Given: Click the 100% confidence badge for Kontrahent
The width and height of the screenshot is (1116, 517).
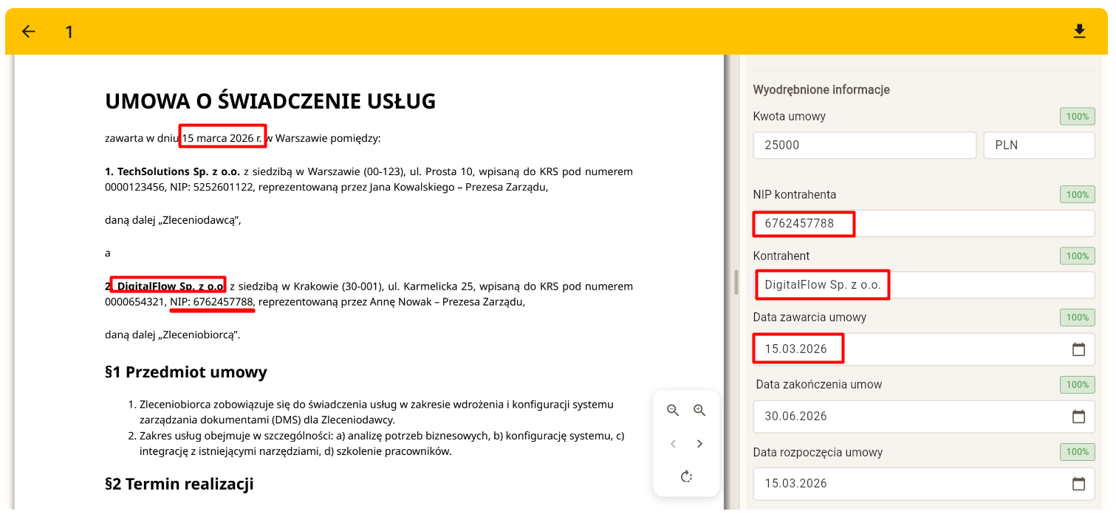Looking at the screenshot, I should tap(1077, 256).
